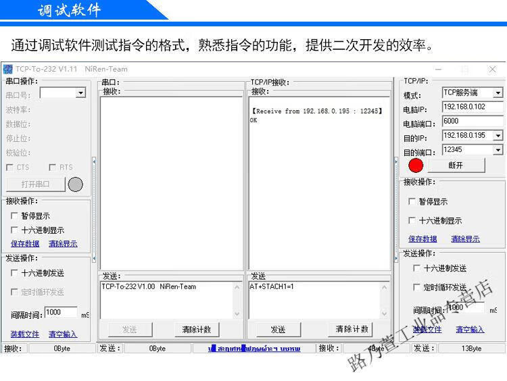Click 清除计数 under serial send box
Screen dimensions: 507x381
click(197, 330)
